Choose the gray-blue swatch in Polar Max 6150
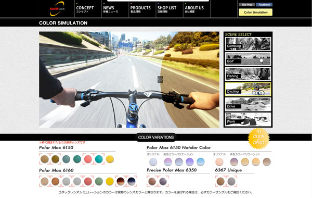 (x=66, y=159)
